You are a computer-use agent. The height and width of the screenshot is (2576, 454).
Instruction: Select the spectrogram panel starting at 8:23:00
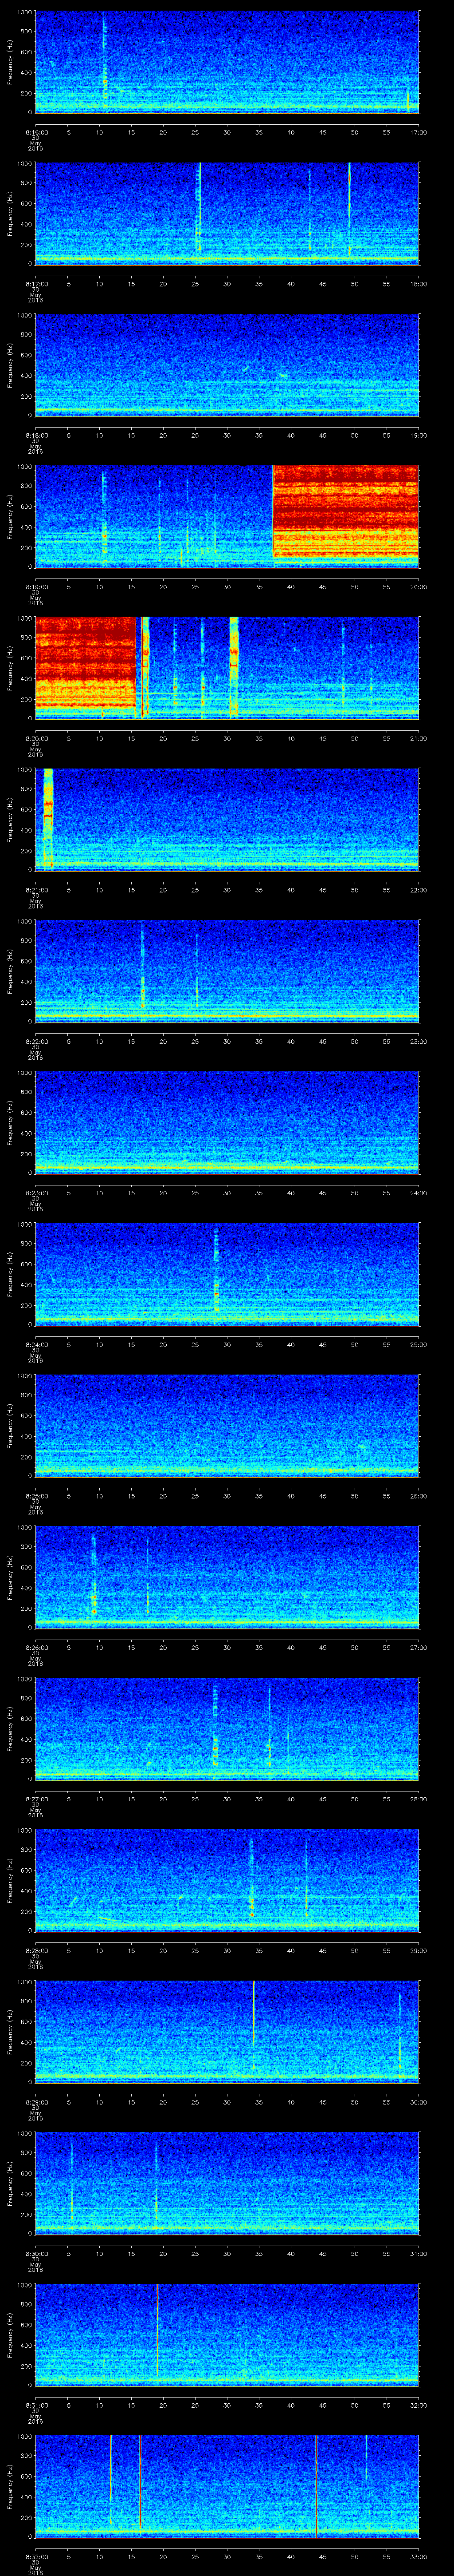click(227, 1122)
